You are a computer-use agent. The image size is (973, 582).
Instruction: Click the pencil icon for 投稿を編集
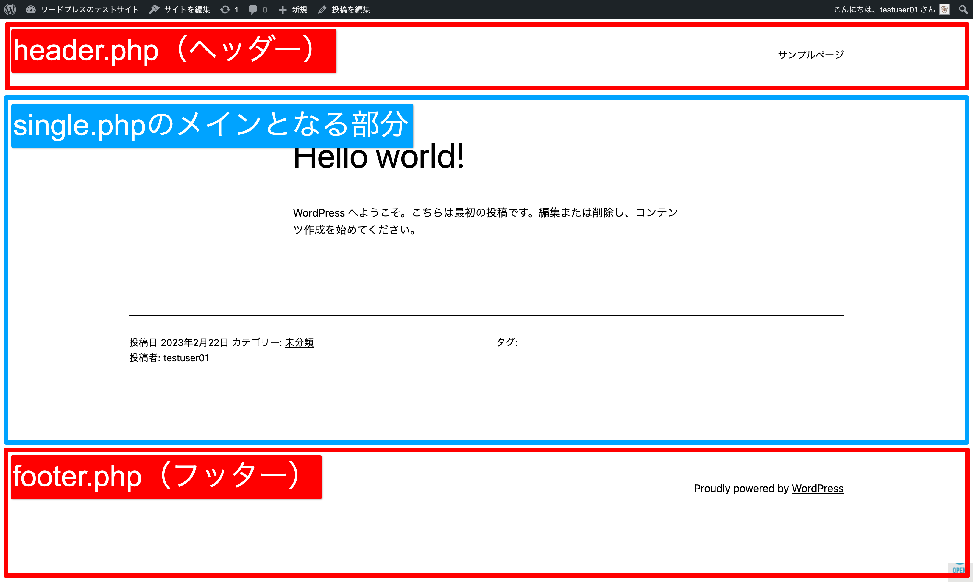[x=322, y=10]
